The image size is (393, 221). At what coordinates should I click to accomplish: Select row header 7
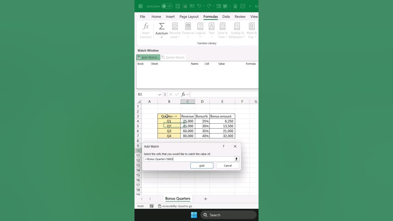[x=138, y=136]
